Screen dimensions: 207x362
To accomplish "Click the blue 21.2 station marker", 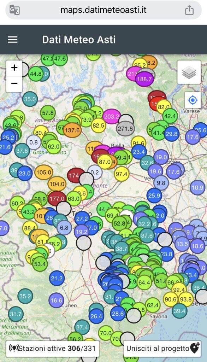I will click(57, 278).
